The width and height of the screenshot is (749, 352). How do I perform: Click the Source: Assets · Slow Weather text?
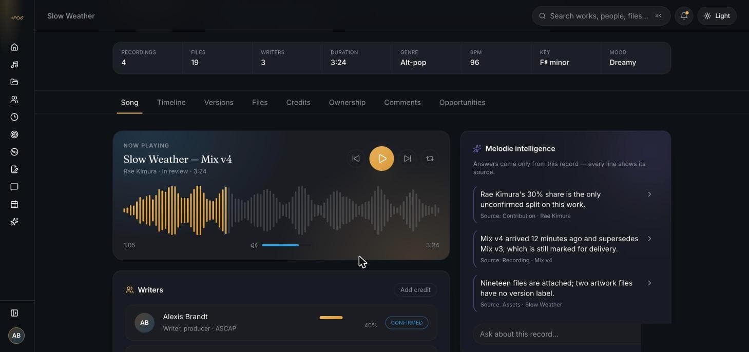[521, 305]
